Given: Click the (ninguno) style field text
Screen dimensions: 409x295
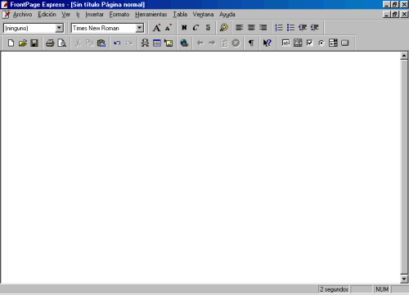Looking at the screenshot, I should (x=16, y=28).
